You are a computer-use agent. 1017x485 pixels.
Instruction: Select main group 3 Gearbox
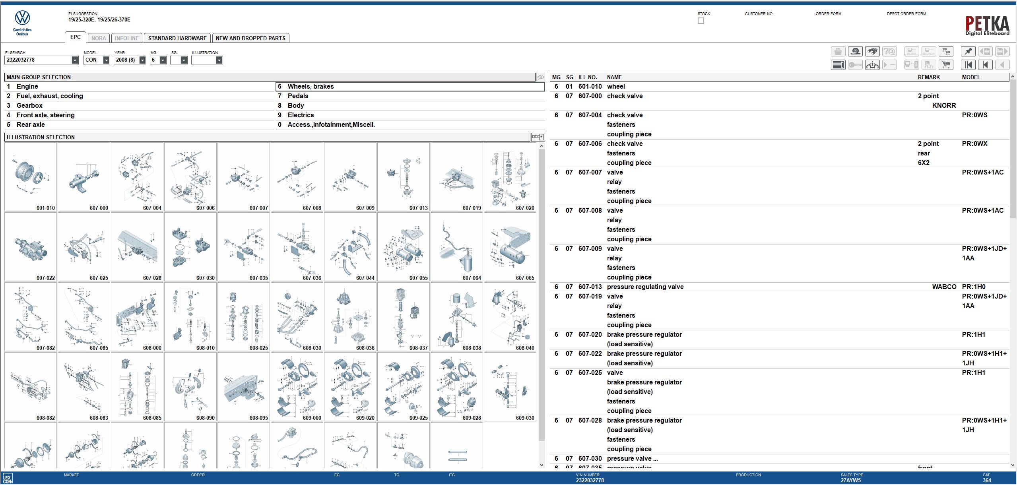coord(139,106)
